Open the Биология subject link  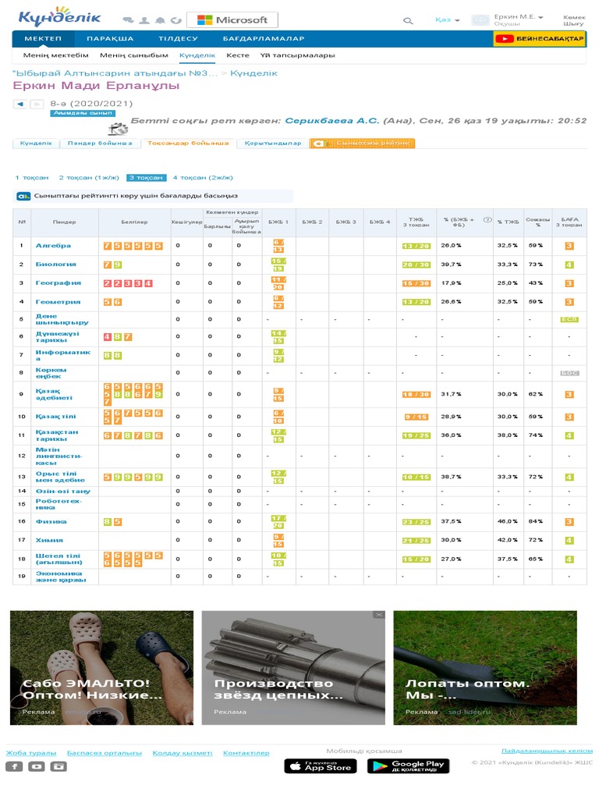point(55,265)
